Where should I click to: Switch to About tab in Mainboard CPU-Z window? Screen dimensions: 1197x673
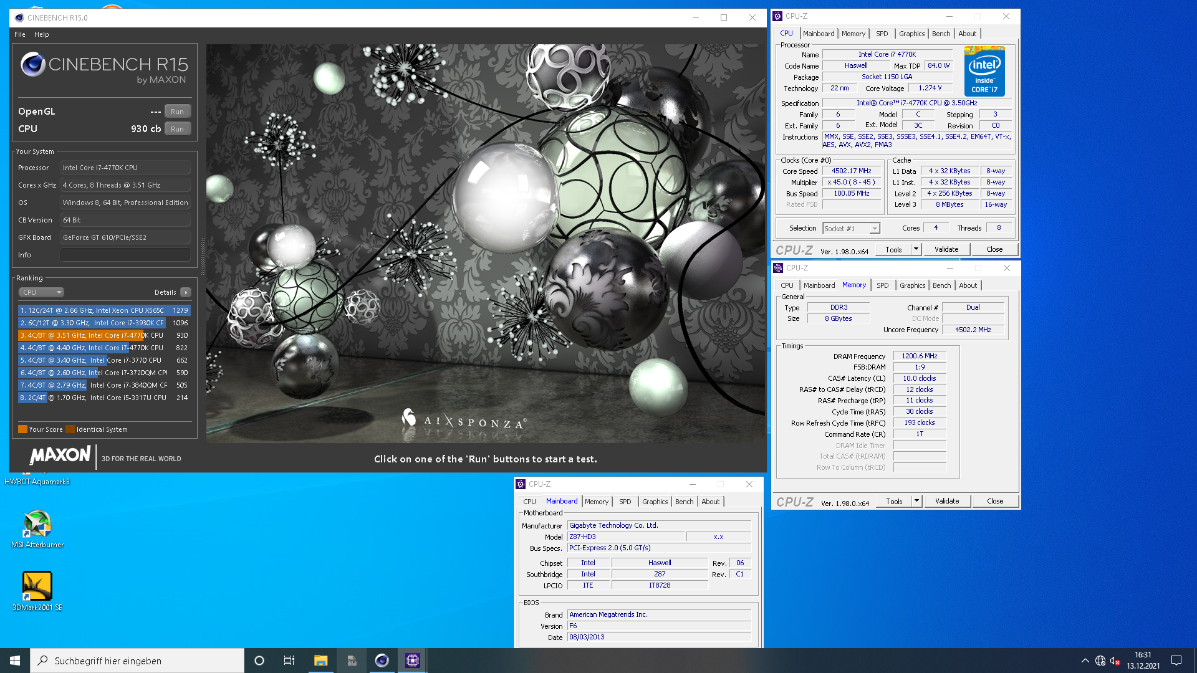click(x=711, y=502)
